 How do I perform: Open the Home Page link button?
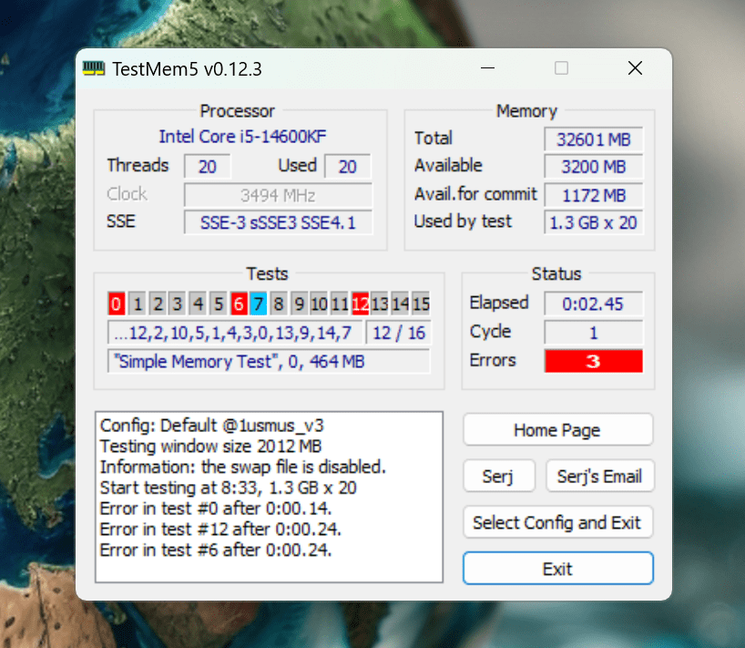(557, 430)
